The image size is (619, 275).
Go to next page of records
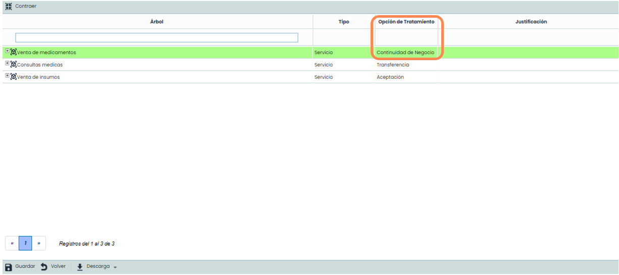(x=39, y=243)
